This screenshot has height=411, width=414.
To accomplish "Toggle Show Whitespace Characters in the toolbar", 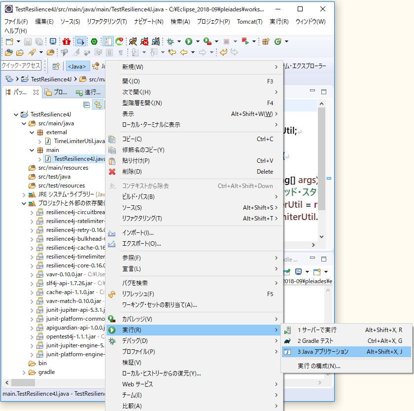I will 120,53.
